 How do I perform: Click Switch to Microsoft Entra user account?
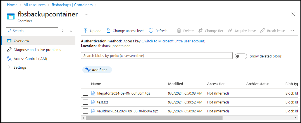(173, 41)
